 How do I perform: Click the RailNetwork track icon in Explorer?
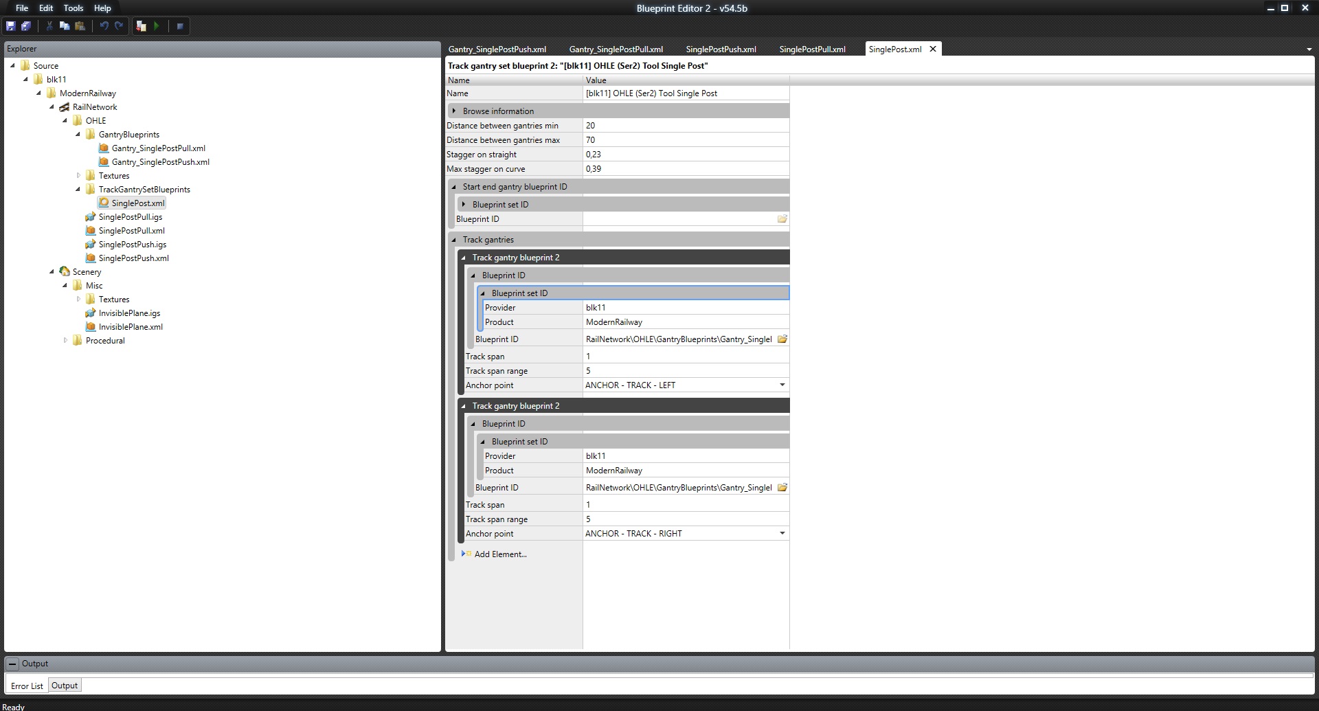[x=65, y=107]
